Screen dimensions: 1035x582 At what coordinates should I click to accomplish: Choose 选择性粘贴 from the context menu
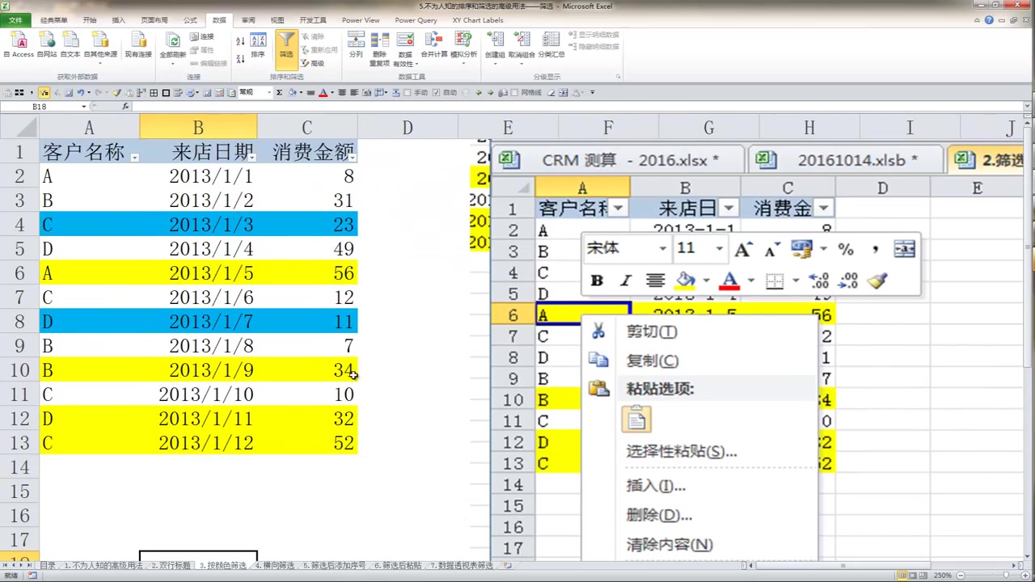(x=680, y=451)
